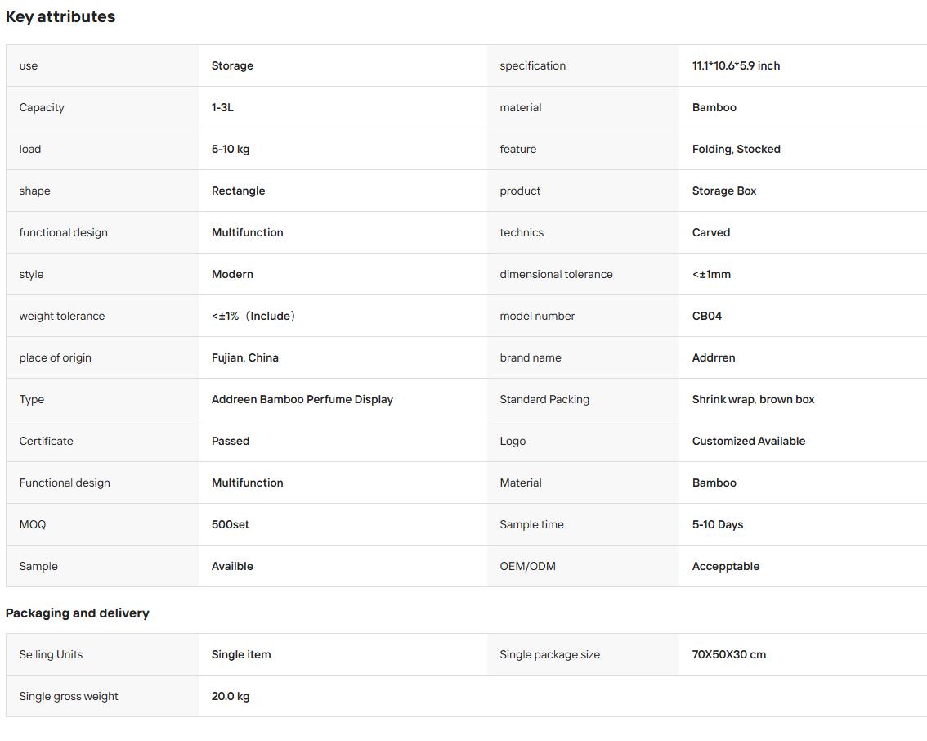Click the Key attributes heading

coord(60,16)
